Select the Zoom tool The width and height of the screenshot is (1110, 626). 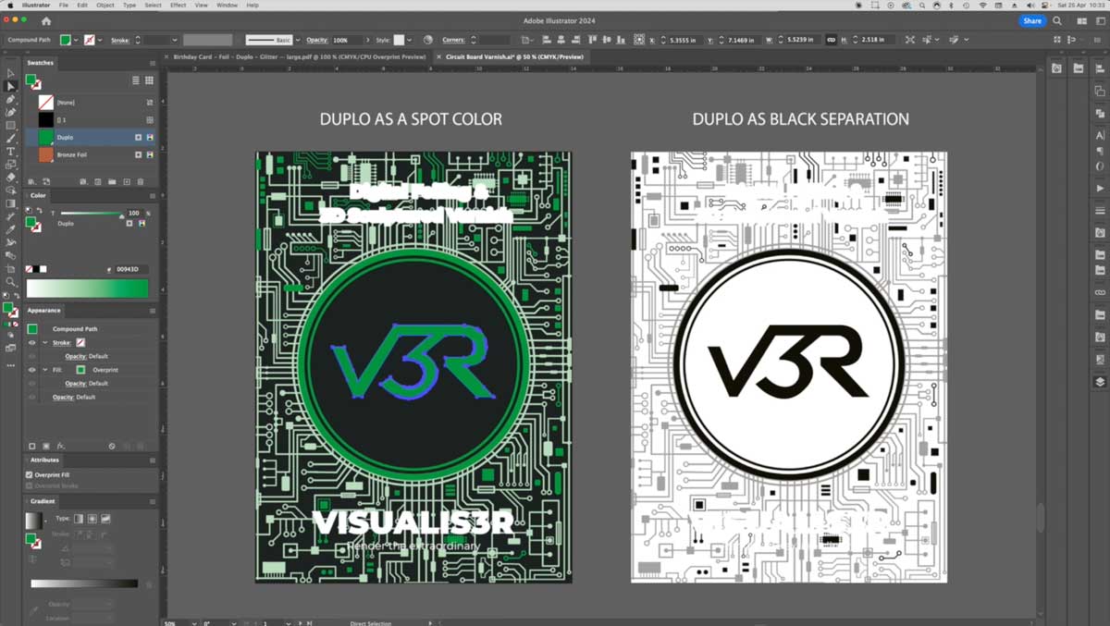pyautogui.click(x=11, y=281)
